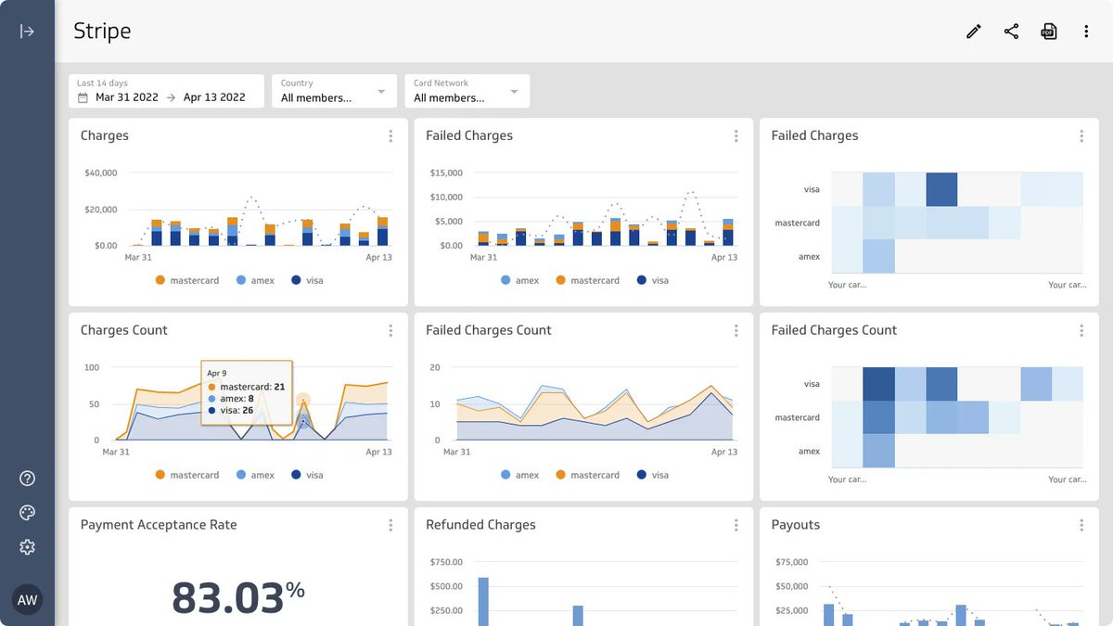Viewport: 1113px width, 626px height.
Task: Toggle mastercard in Charges Count legend
Action: click(x=187, y=475)
